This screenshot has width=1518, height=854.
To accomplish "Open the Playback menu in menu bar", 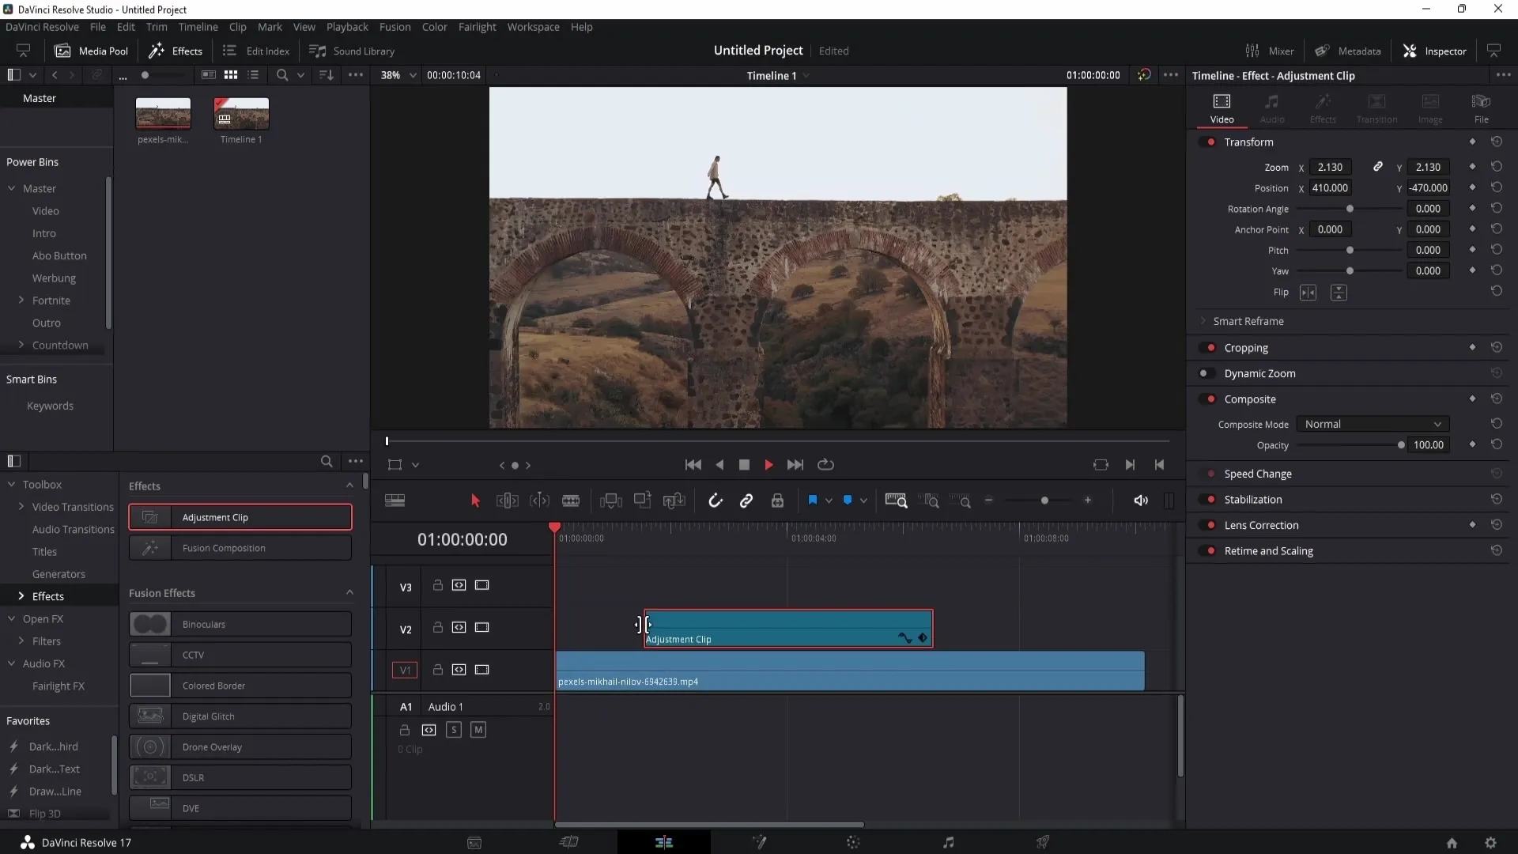I will [347, 26].
